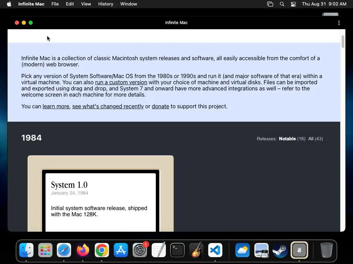The width and height of the screenshot is (353, 264).
Task: Click the Stage Manager menu bar icon
Action: [270, 4]
